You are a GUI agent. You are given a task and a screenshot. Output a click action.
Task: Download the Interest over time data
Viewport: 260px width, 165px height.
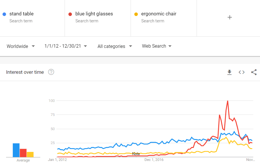229,72
